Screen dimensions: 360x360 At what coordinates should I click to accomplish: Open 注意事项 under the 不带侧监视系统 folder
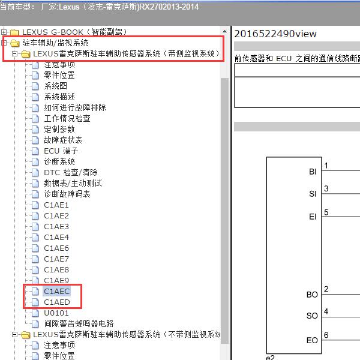59,345
